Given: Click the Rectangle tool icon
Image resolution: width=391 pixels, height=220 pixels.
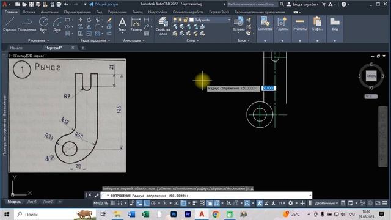Looking at the screenshot, I should (68, 20).
